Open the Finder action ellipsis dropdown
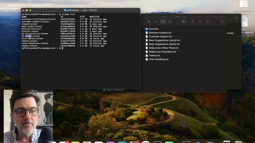The image size is (255, 143). pos(208,21)
